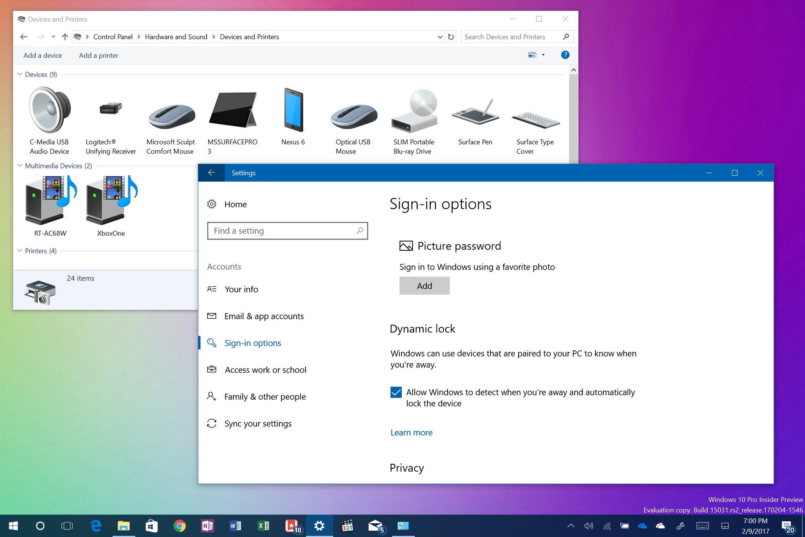Select the Nexus 6 phone device

[293, 116]
